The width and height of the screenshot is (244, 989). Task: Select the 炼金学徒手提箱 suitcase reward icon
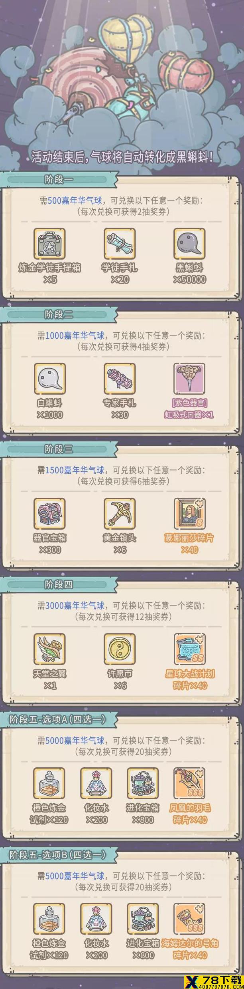[49, 244]
